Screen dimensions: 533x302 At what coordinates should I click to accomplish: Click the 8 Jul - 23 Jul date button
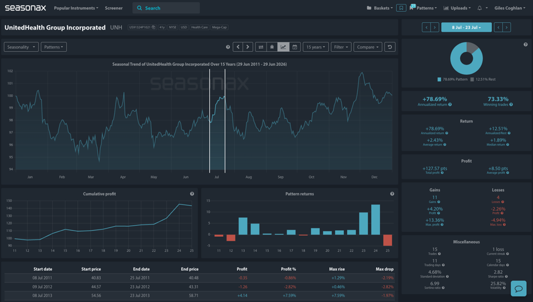click(466, 27)
